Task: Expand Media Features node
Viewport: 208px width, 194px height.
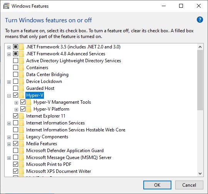Action: [9, 144]
